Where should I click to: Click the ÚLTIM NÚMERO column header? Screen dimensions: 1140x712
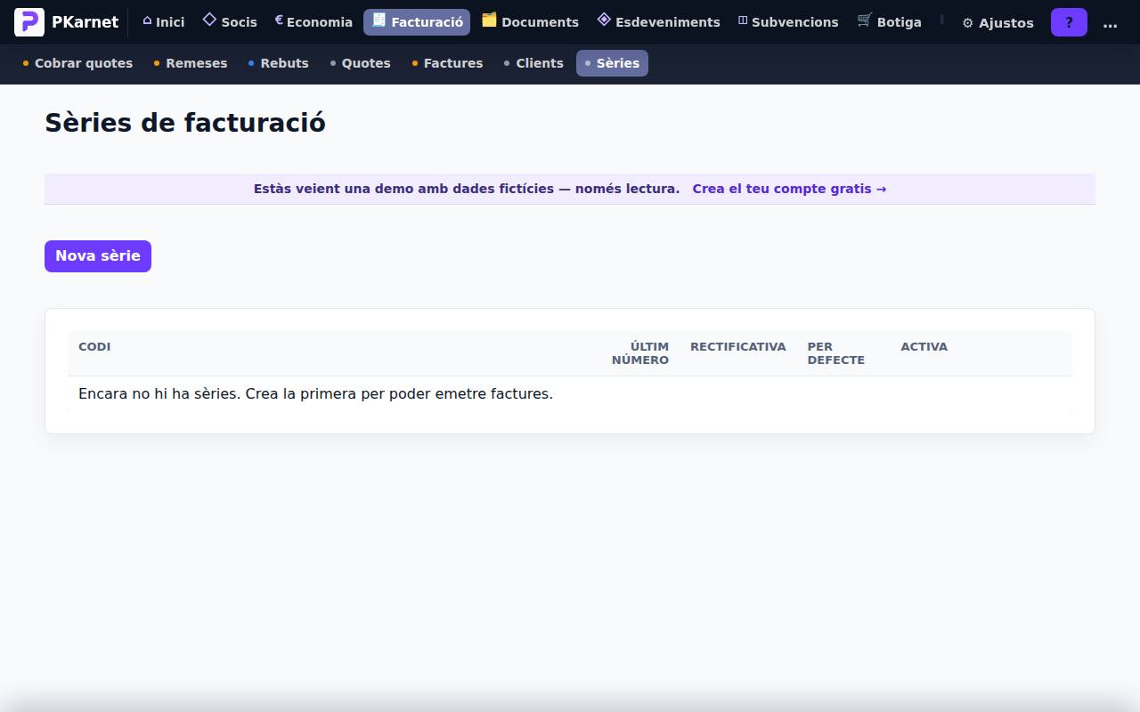tap(640, 353)
